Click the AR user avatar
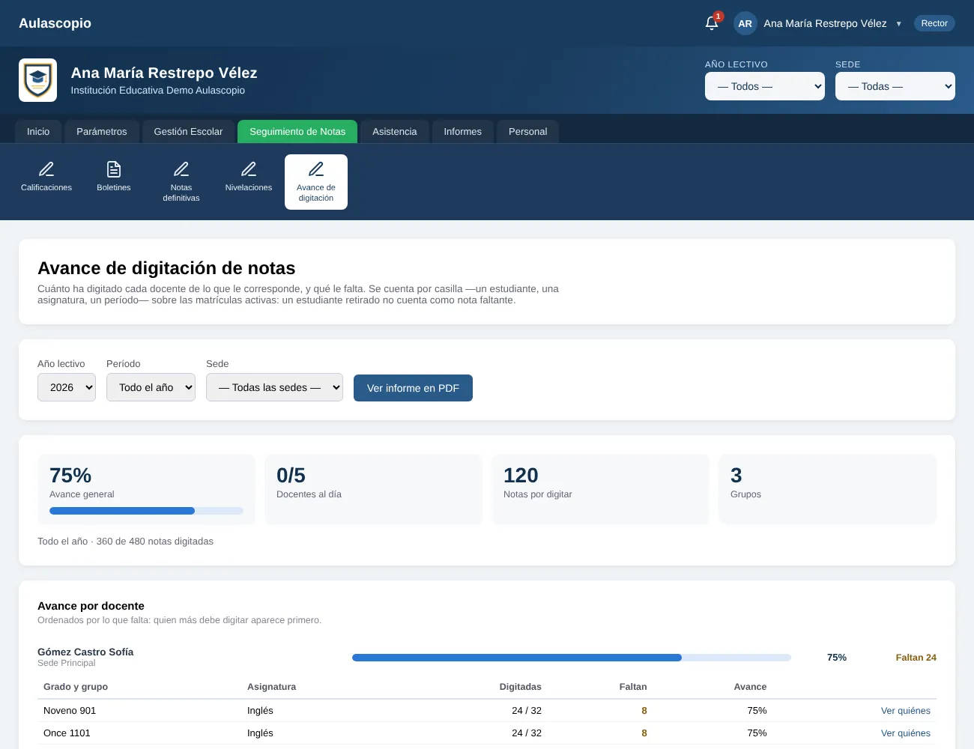This screenshot has height=749, width=974. [745, 23]
